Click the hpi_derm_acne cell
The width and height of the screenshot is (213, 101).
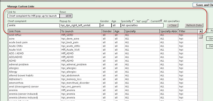[81, 39]
